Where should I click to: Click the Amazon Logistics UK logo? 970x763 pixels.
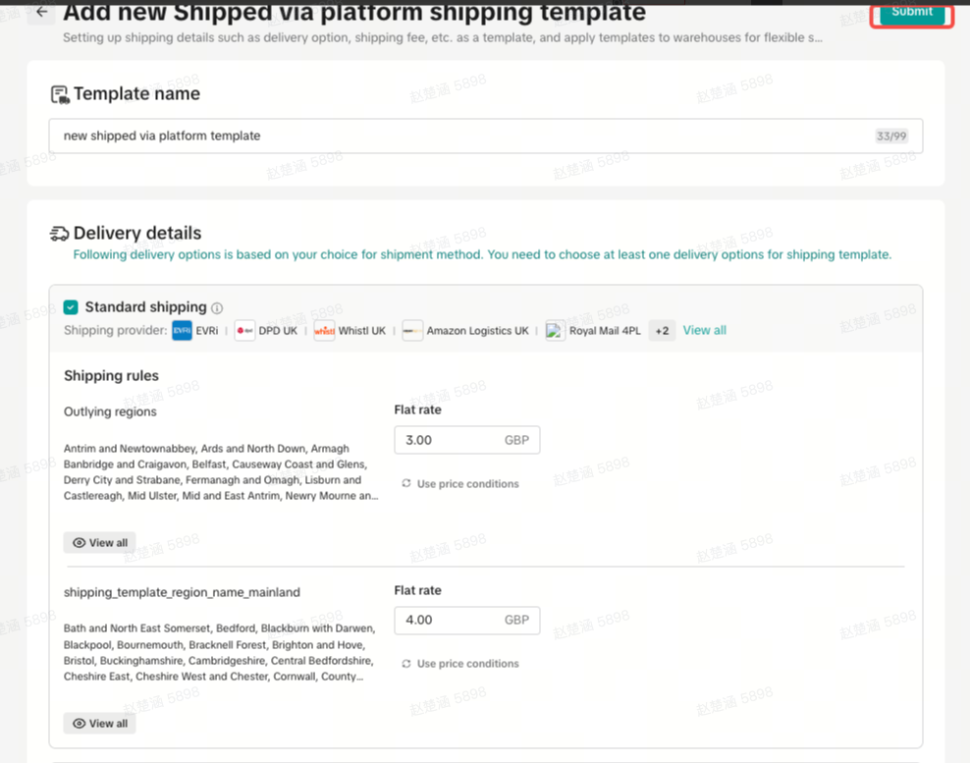[412, 331]
